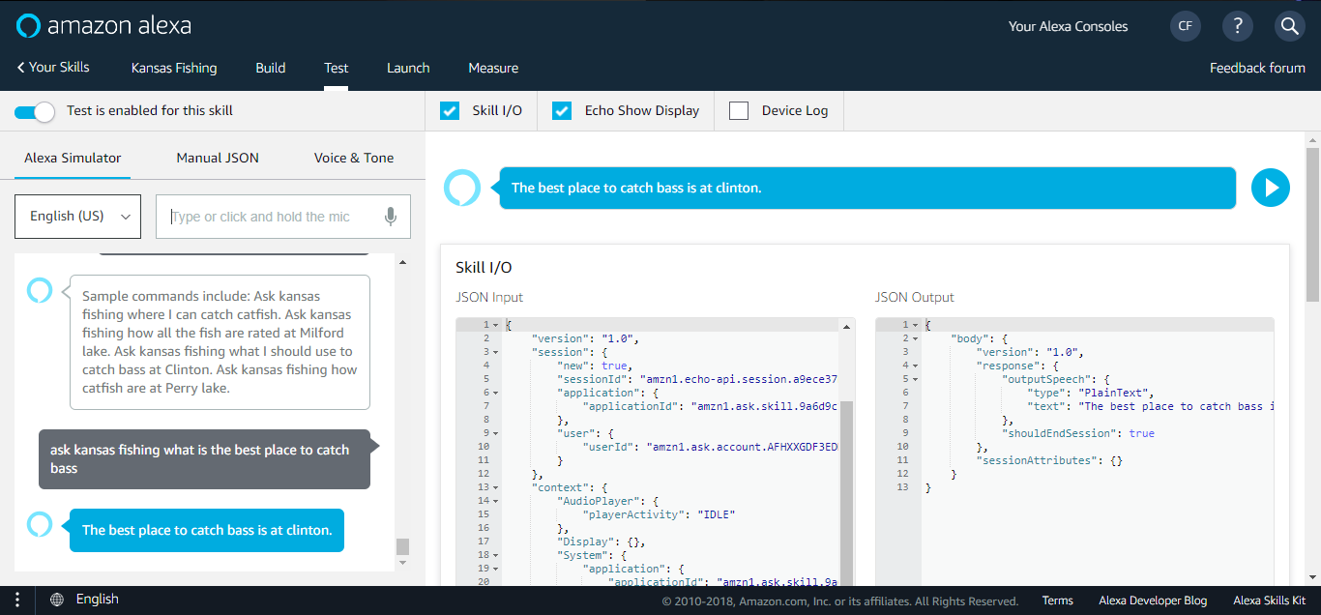Collapse the System fold arrow in JSON Input
This screenshot has height=615, width=1321.
(495, 555)
